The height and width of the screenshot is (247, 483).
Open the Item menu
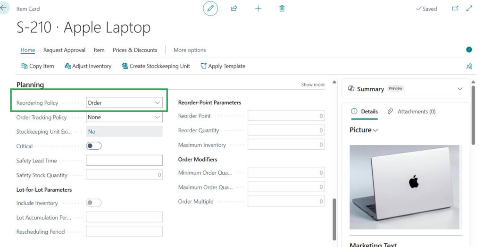point(99,50)
